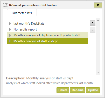Select the No results report item

tap(25, 29)
